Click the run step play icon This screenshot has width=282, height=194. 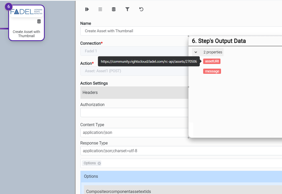87,9
